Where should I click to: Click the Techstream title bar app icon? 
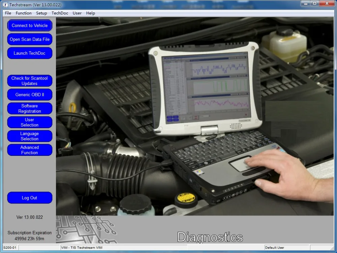5,5
